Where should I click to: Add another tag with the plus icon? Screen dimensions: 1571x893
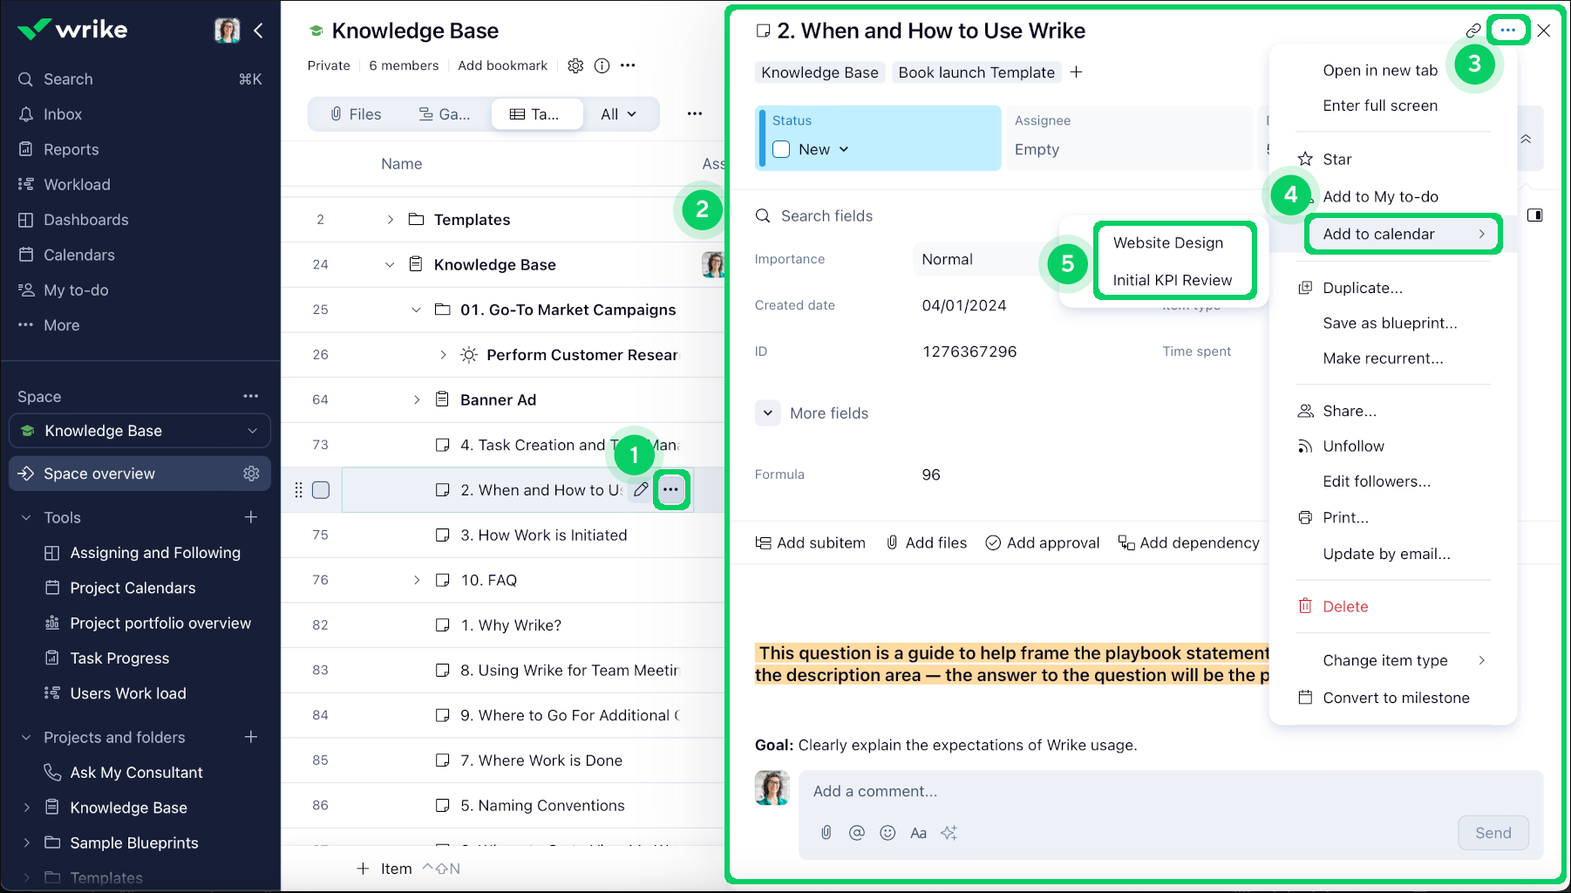1077,72
